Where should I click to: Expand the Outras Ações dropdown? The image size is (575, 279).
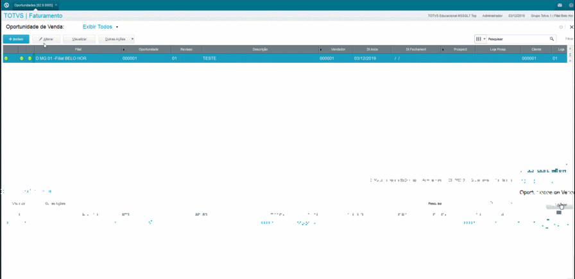(x=117, y=39)
